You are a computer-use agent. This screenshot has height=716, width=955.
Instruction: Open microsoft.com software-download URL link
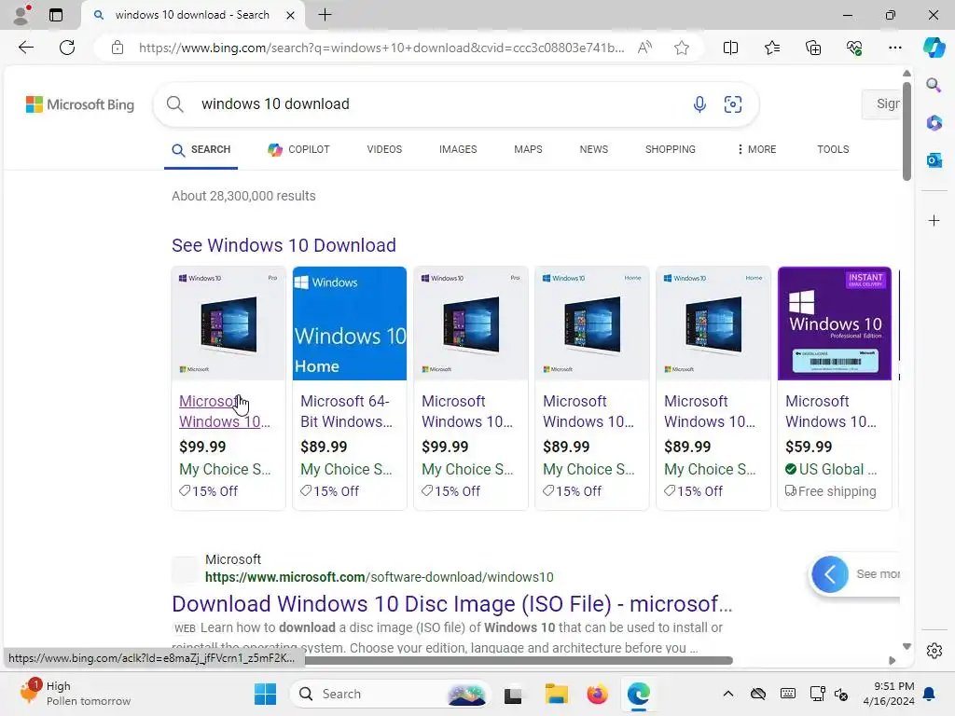click(x=379, y=577)
